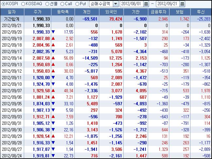Select the KOSDAQ radio button

[x=23, y=4]
